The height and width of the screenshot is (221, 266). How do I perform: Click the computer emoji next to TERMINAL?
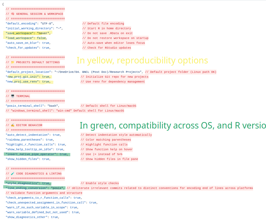point(12,96)
